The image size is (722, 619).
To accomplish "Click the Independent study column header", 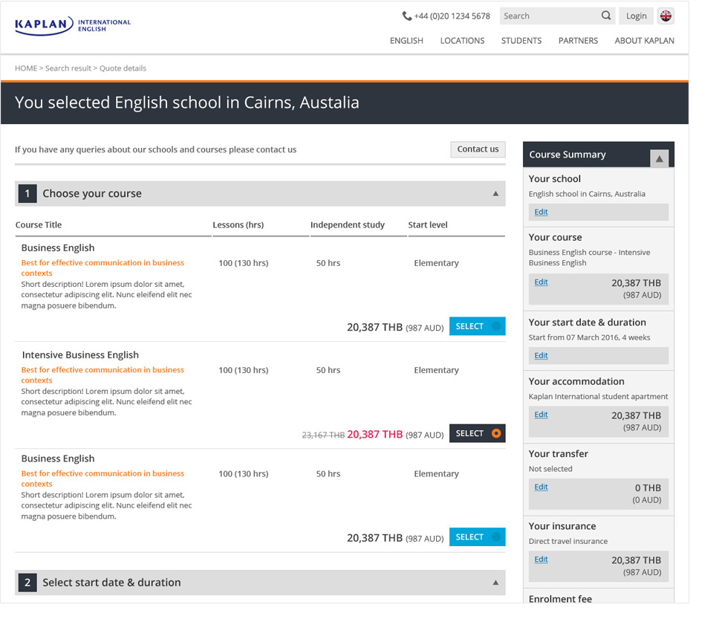I will (347, 224).
